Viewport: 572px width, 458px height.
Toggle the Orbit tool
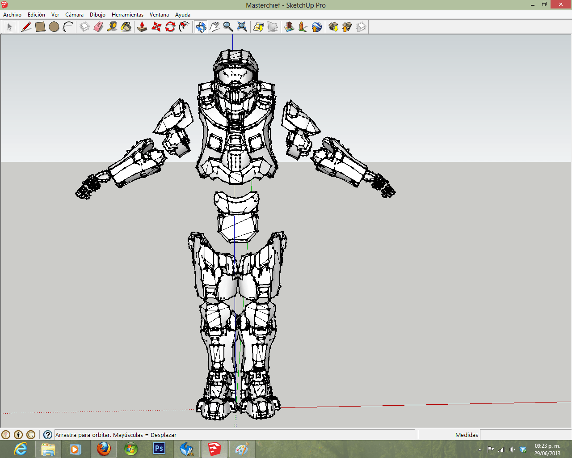pyautogui.click(x=201, y=27)
